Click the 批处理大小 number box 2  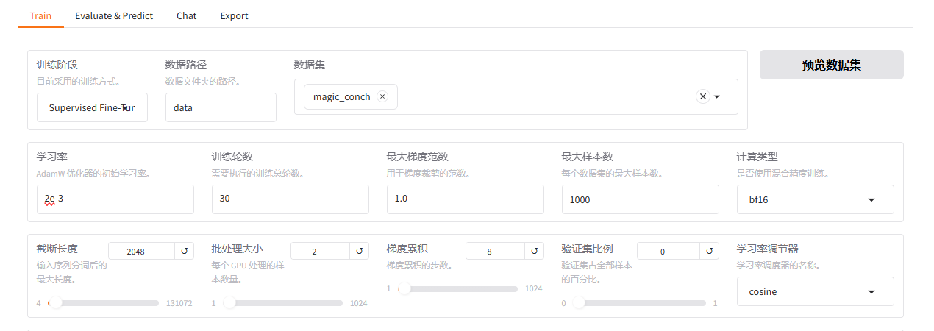point(320,252)
